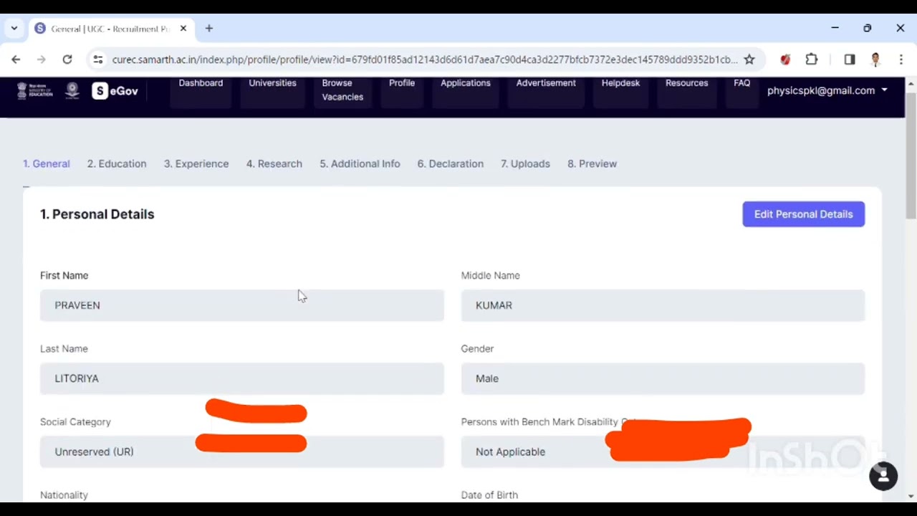Click the browser back arrow
917x516 pixels.
tap(16, 59)
